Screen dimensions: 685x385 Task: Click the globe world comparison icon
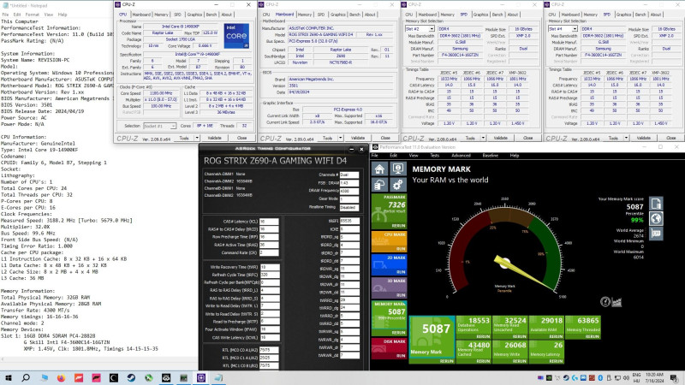pyautogui.click(x=656, y=218)
